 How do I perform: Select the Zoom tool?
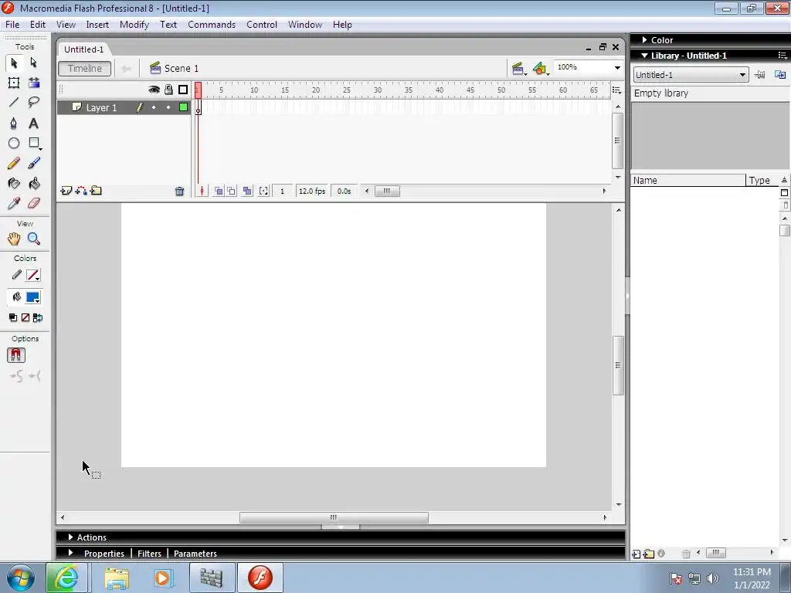34,239
